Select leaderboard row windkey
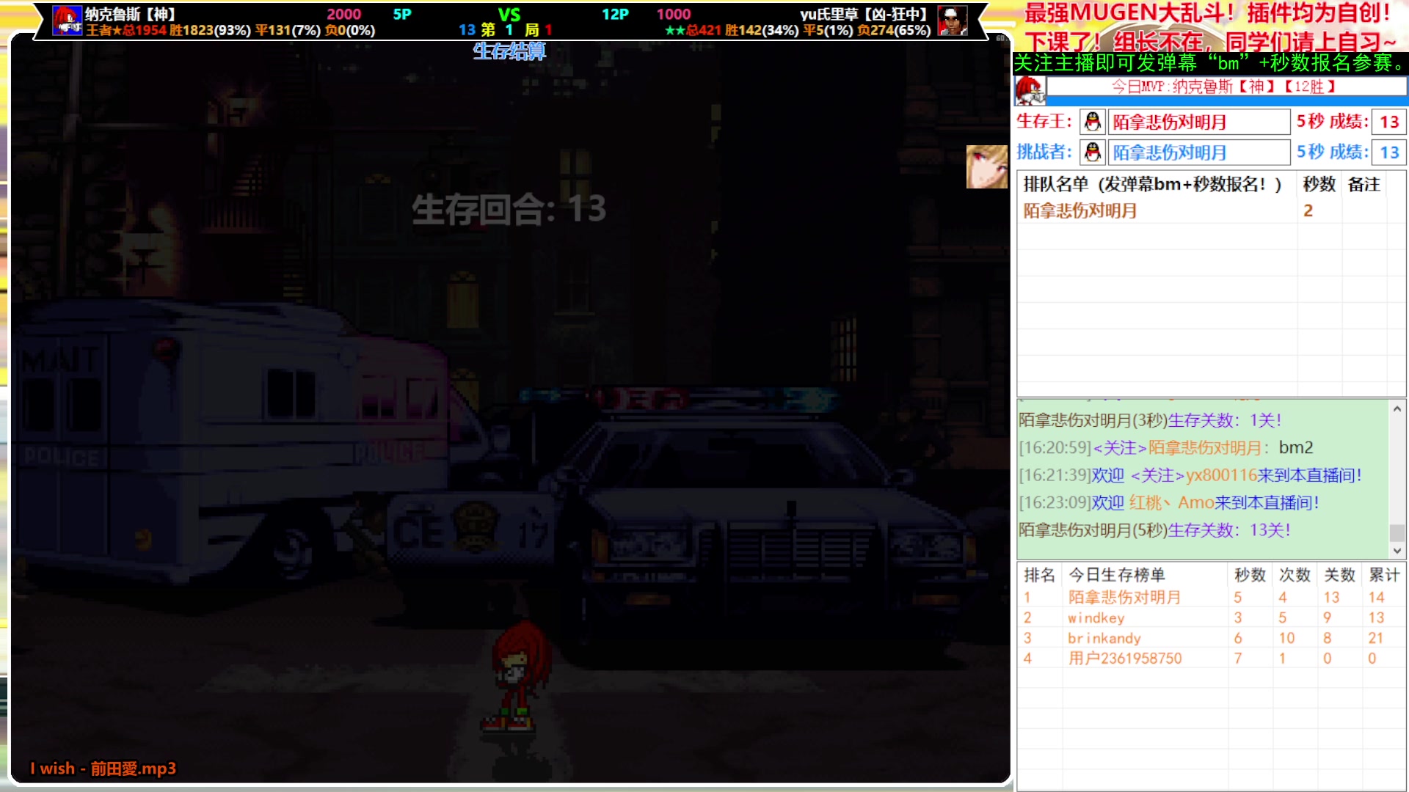Viewport: 1409px width, 792px height. (x=1211, y=618)
